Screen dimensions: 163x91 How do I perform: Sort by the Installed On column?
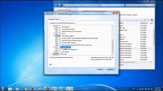tap(144, 23)
